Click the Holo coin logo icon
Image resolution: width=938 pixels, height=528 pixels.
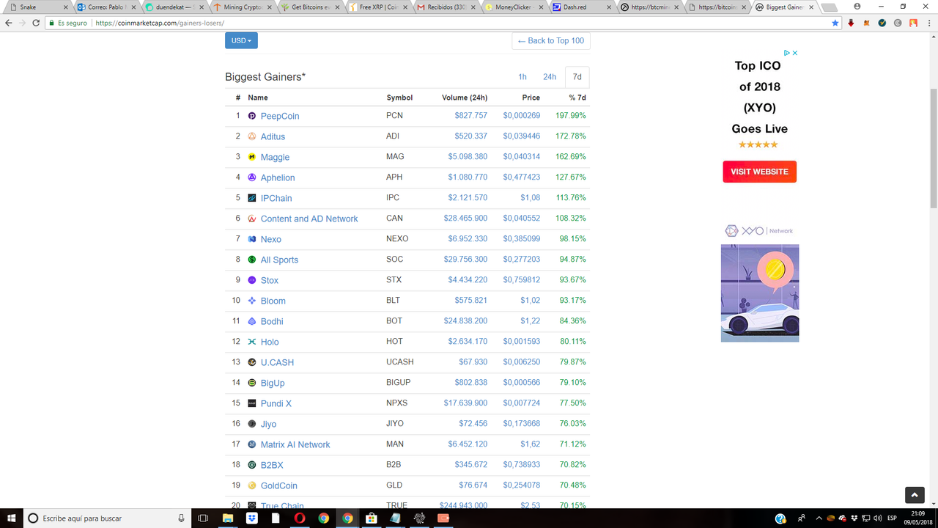coord(252,342)
